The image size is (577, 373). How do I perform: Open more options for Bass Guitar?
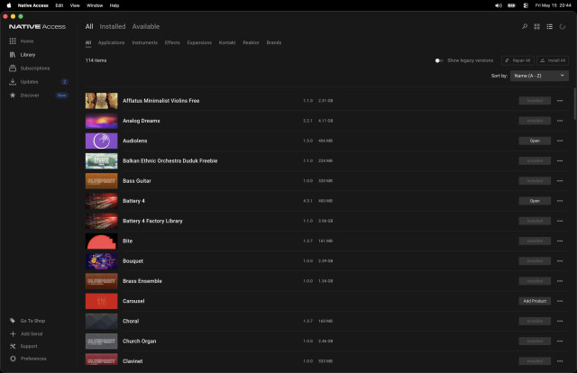point(560,181)
